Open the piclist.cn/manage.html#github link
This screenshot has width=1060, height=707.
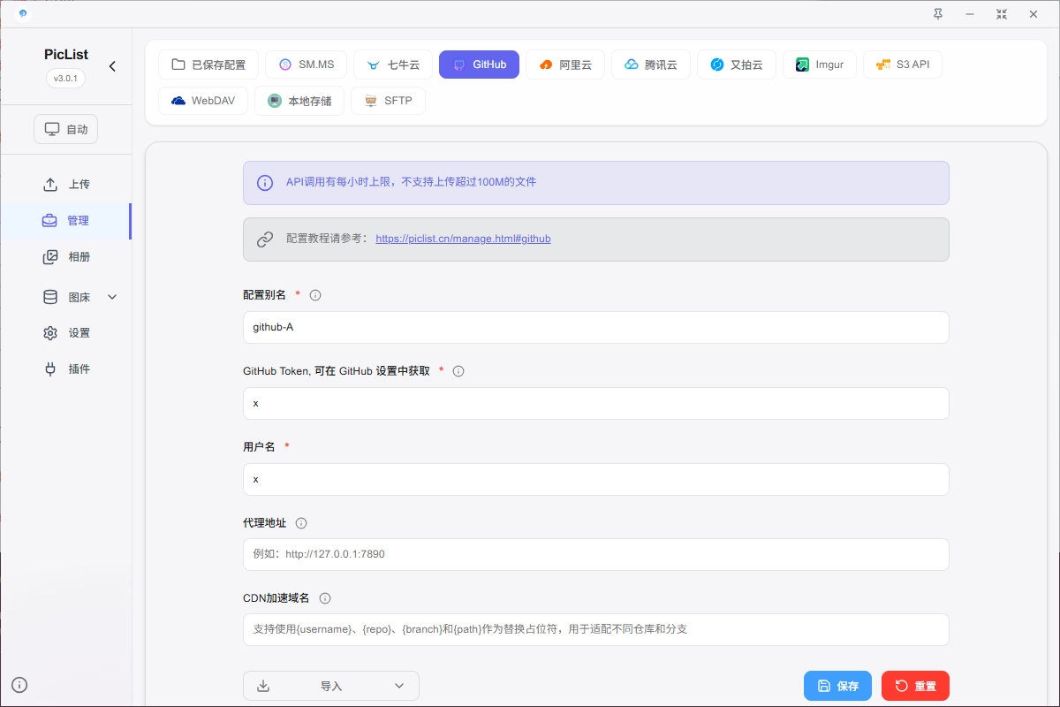pyautogui.click(x=463, y=239)
